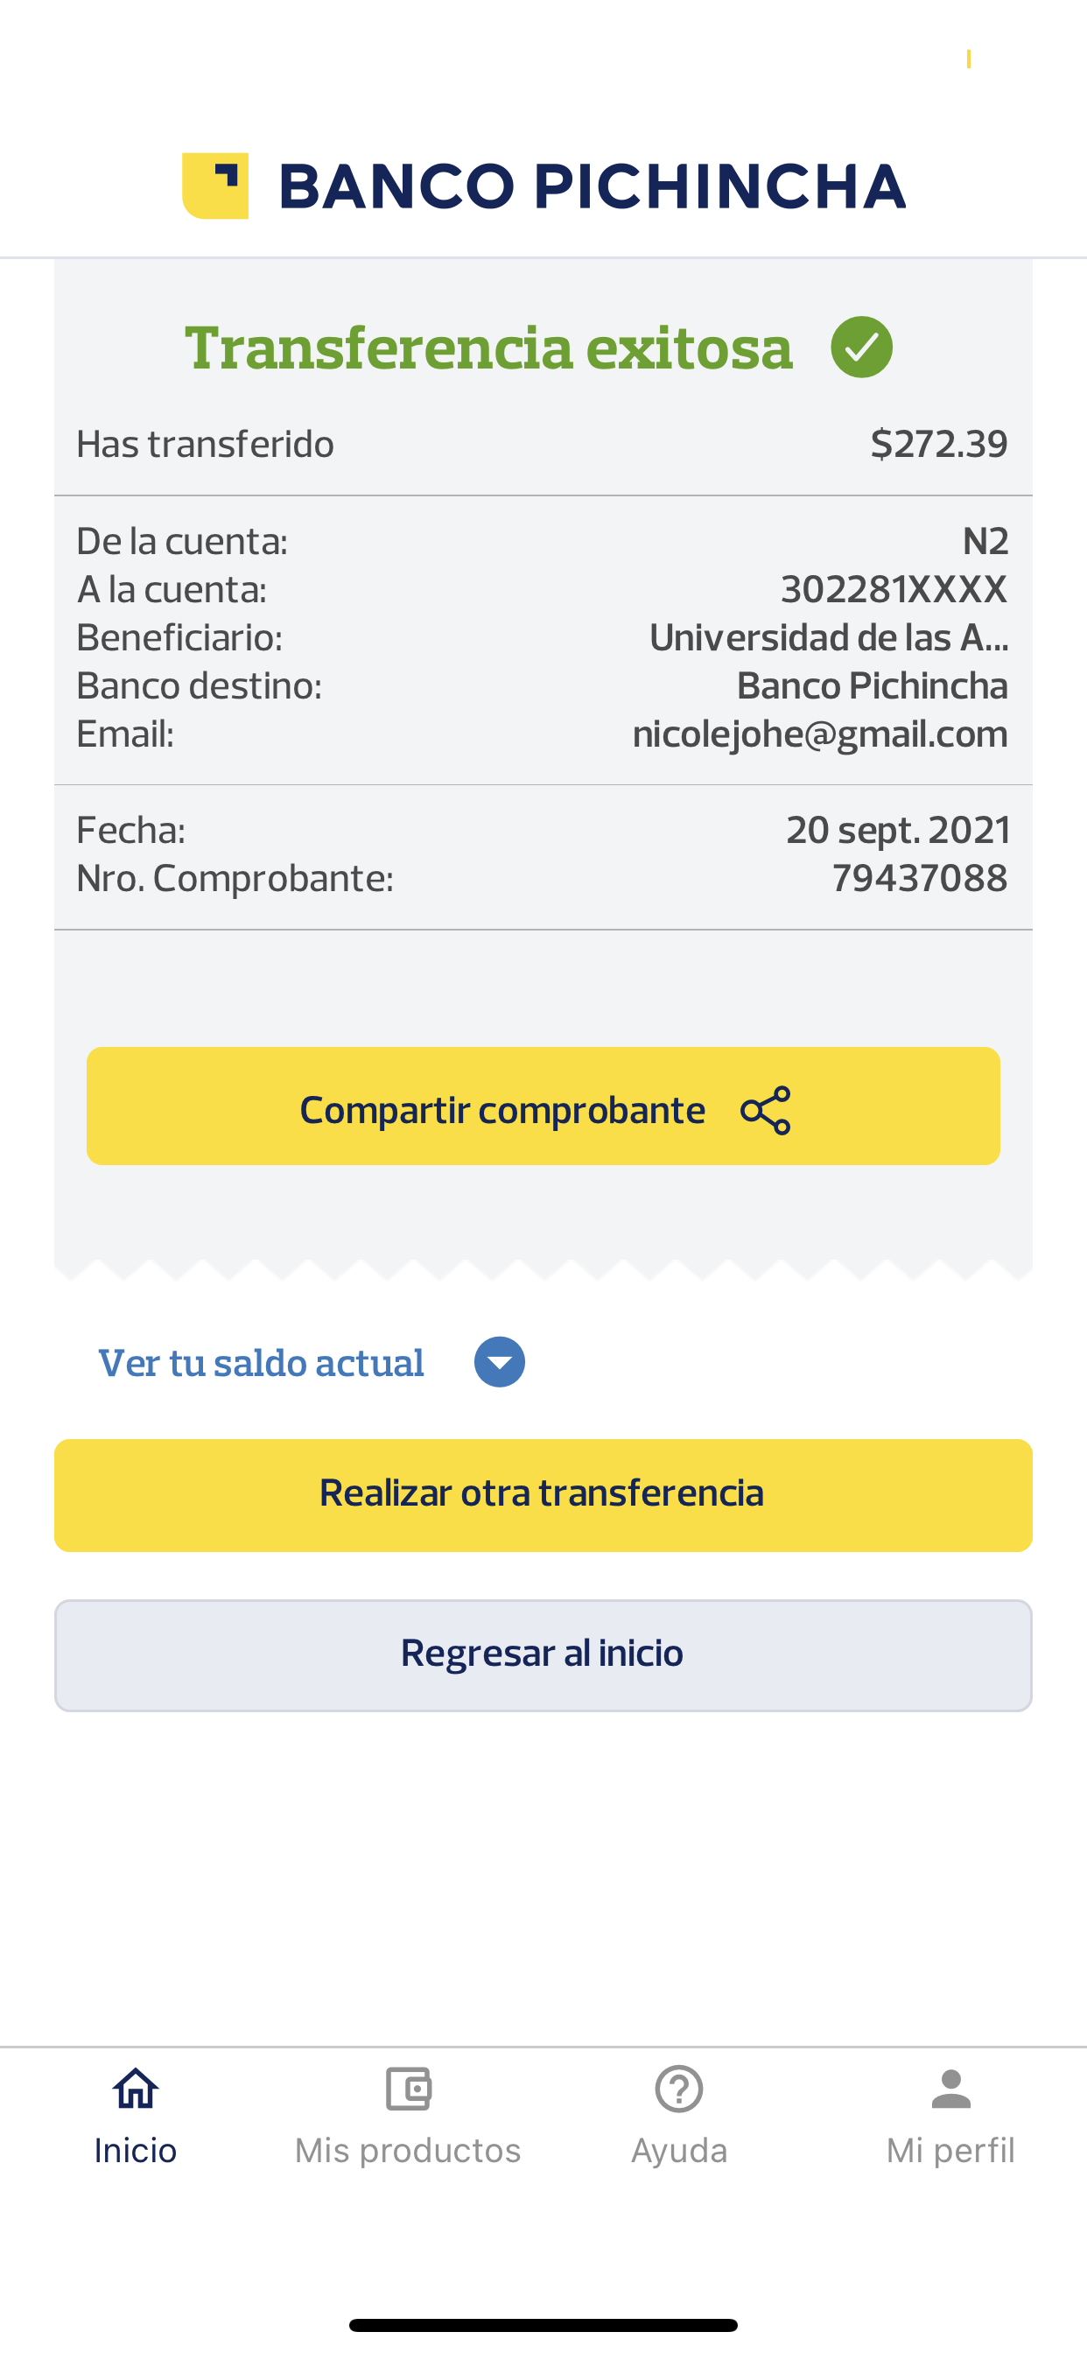Viewport: 1087px width, 2353px height.
Task: Expand balance with the blue arrow
Action: click(500, 1362)
